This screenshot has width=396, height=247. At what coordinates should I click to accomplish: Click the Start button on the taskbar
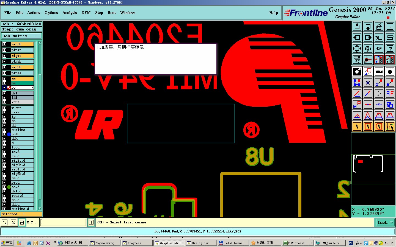pos(7,243)
